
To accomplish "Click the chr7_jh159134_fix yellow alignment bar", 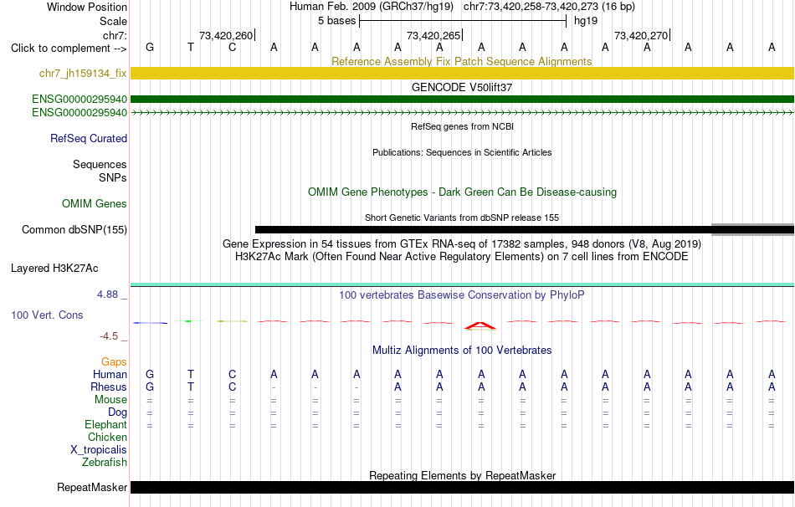I will coord(462,73).
